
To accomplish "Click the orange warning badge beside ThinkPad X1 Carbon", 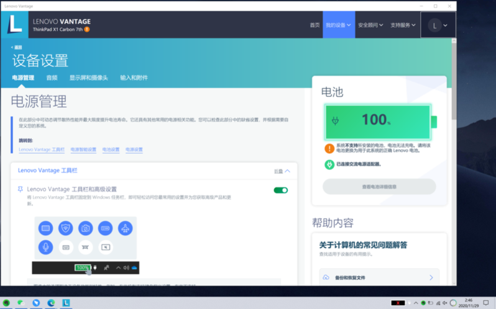I will (x=87, y=29).
